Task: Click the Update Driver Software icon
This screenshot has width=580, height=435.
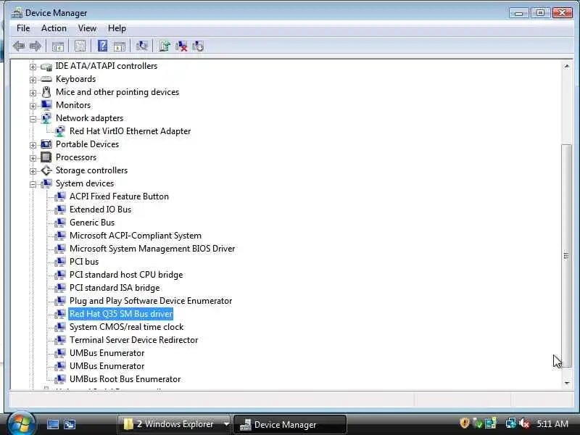Action: tap(165, 46)
